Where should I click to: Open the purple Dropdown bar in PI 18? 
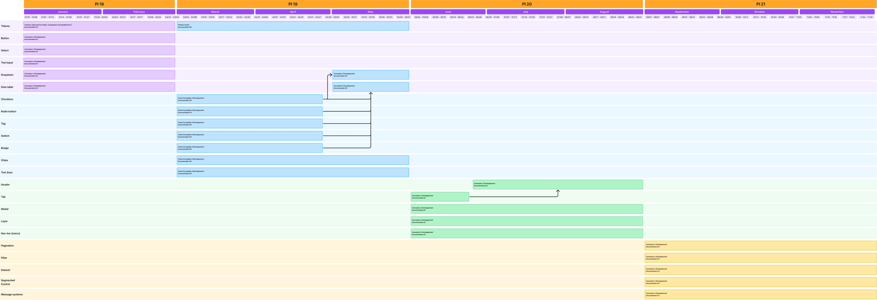tap(99, 75)
